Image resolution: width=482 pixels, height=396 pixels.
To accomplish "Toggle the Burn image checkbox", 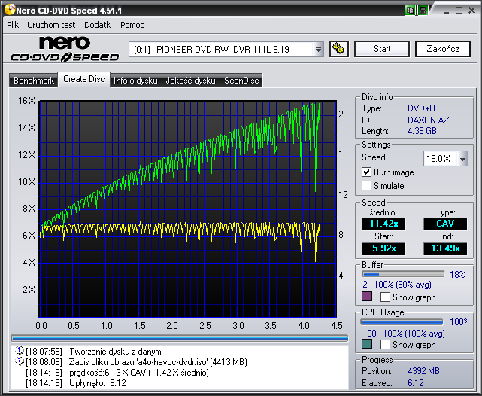I will tap(366, 172).
